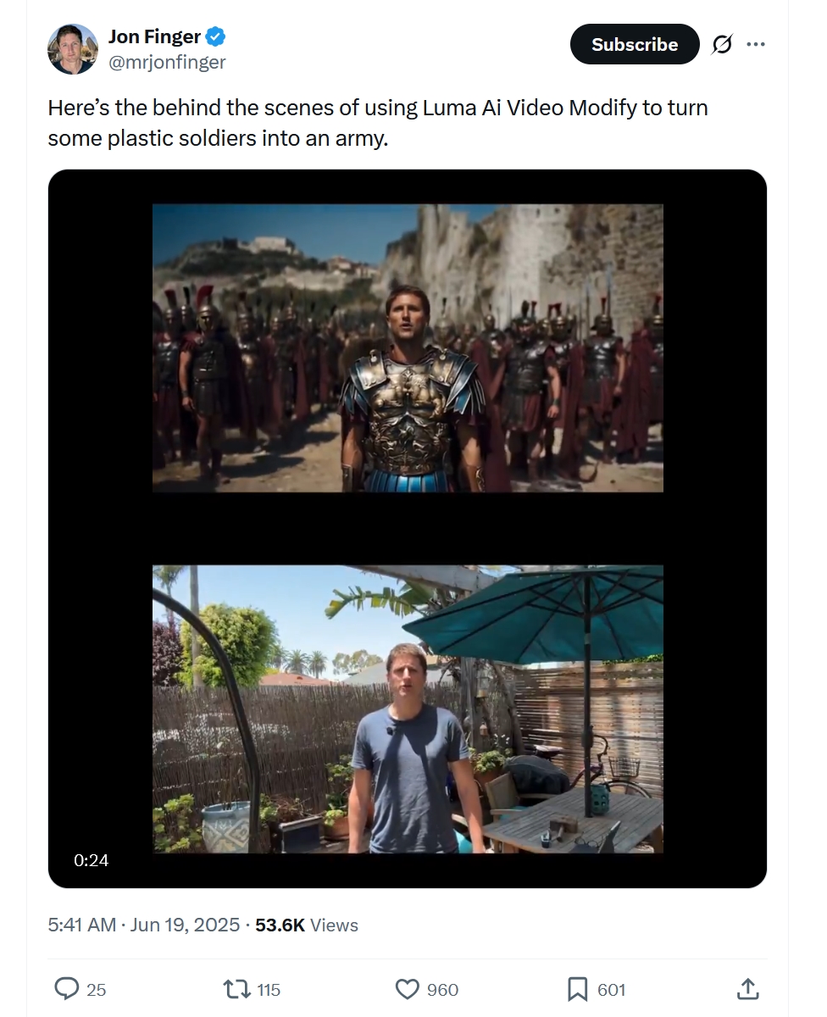Like the post with the heart icon
The image size is (827, 1017).
point(408,989)
